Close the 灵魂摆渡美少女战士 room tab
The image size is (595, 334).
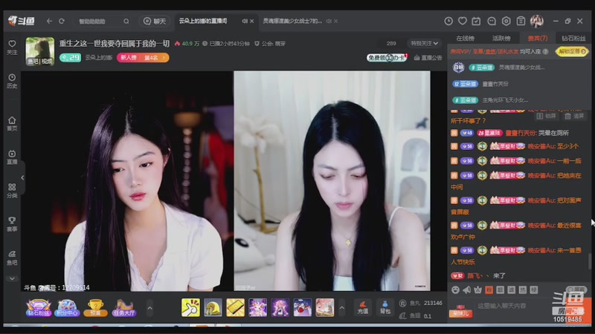[336, 22]
